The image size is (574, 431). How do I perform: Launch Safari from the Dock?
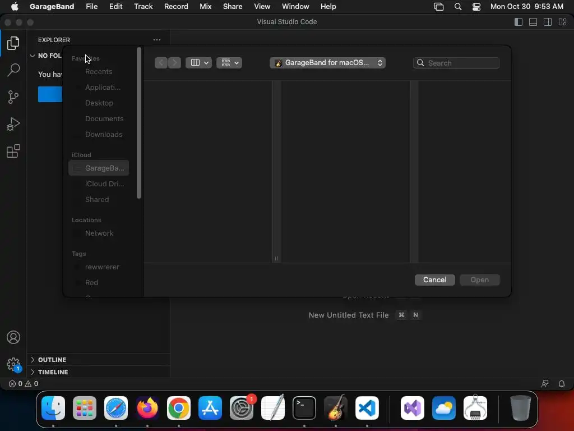click(x=116, y=408)
